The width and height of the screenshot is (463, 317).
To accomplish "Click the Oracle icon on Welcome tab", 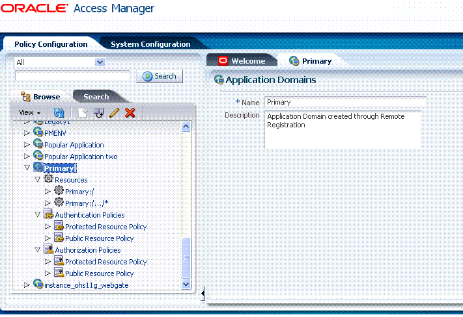I will coord(223,61).
